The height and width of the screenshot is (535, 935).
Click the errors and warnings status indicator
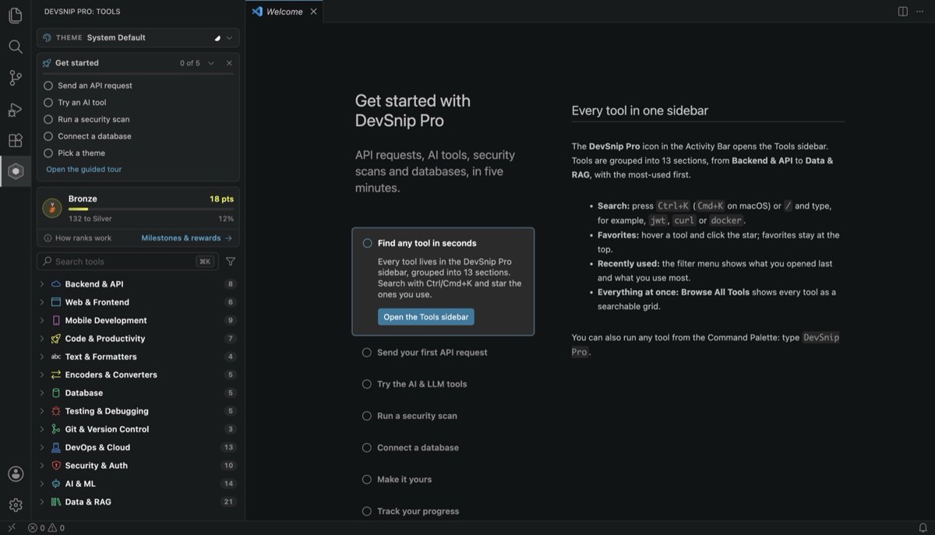click(47, 528)
